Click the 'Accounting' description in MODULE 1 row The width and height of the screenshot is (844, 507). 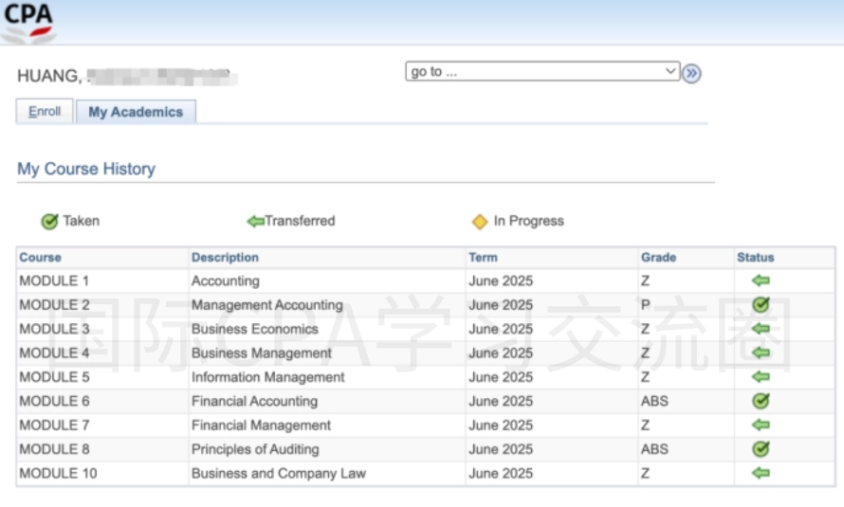[x=226, y=281]
